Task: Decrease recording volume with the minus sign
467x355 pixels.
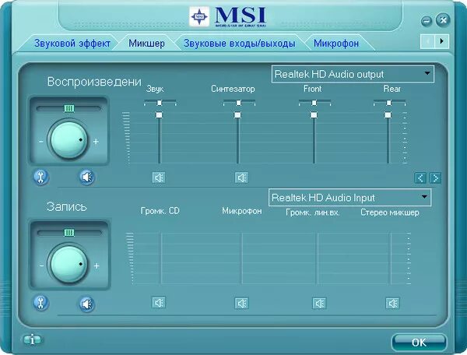Action: tap(41, 266)
